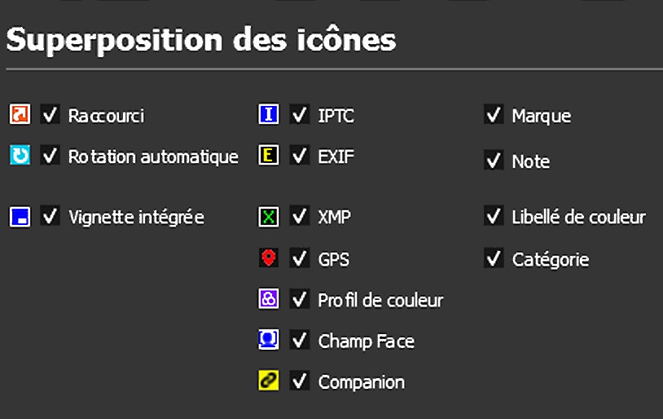Click the cyan Rotation automatique icon

[x=20, y=155]
